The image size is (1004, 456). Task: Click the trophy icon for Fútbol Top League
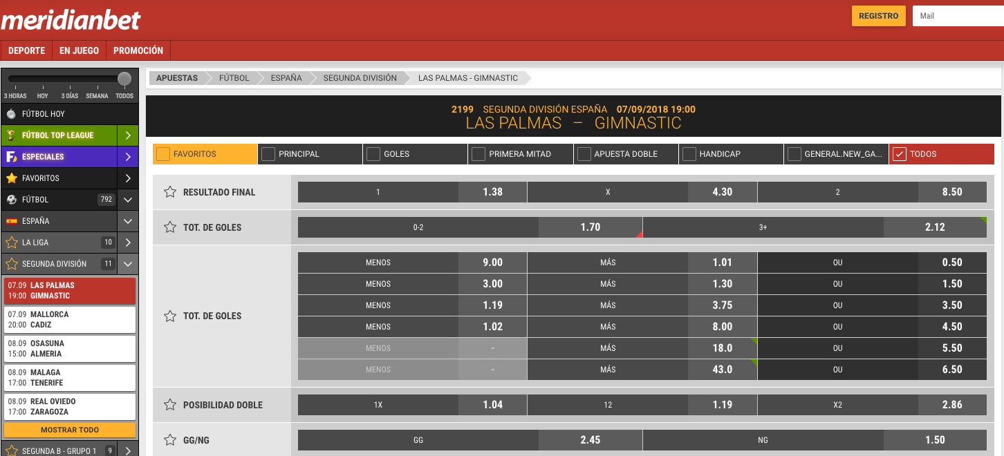point(11,135)
